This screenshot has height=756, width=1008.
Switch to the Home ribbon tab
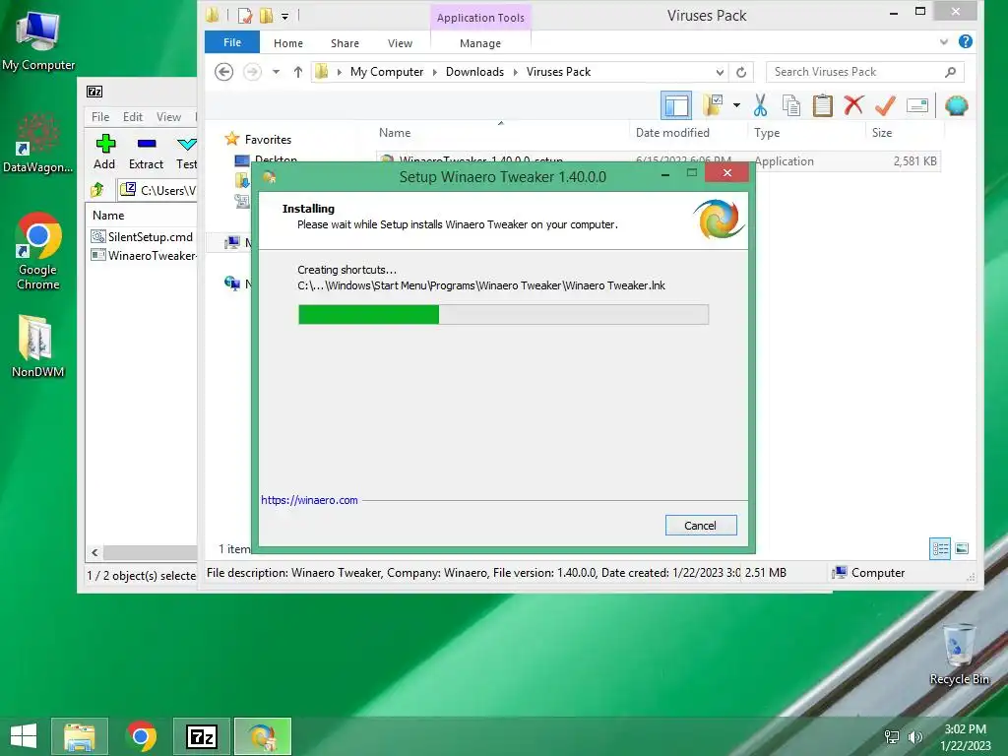click(x=288, y=43)
